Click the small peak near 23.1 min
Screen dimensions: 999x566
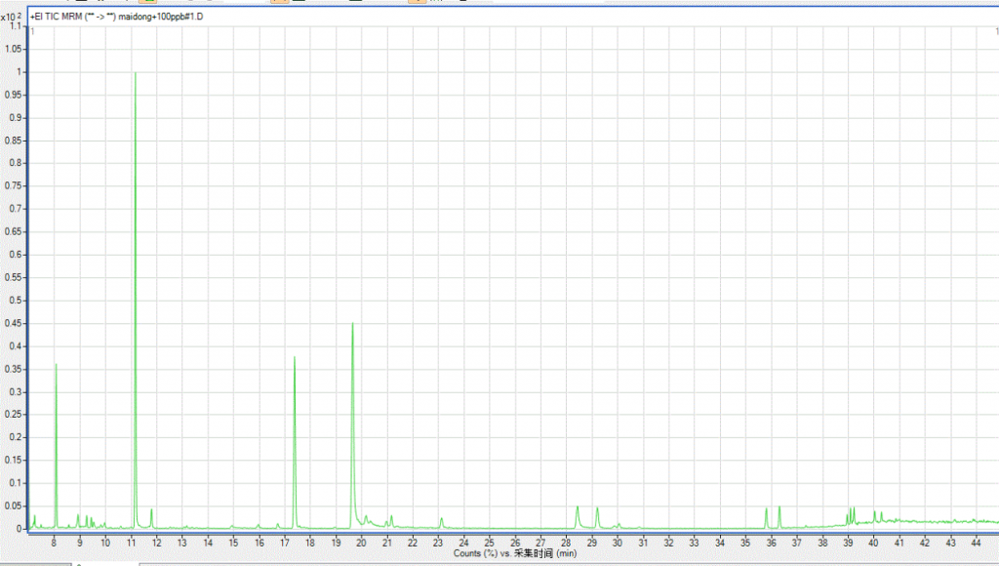point(441,518)
